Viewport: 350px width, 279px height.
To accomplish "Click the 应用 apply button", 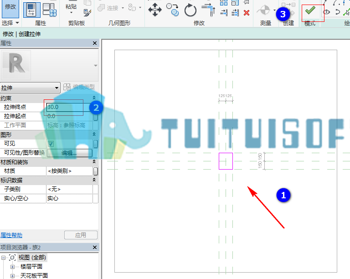I will point(81,235).
